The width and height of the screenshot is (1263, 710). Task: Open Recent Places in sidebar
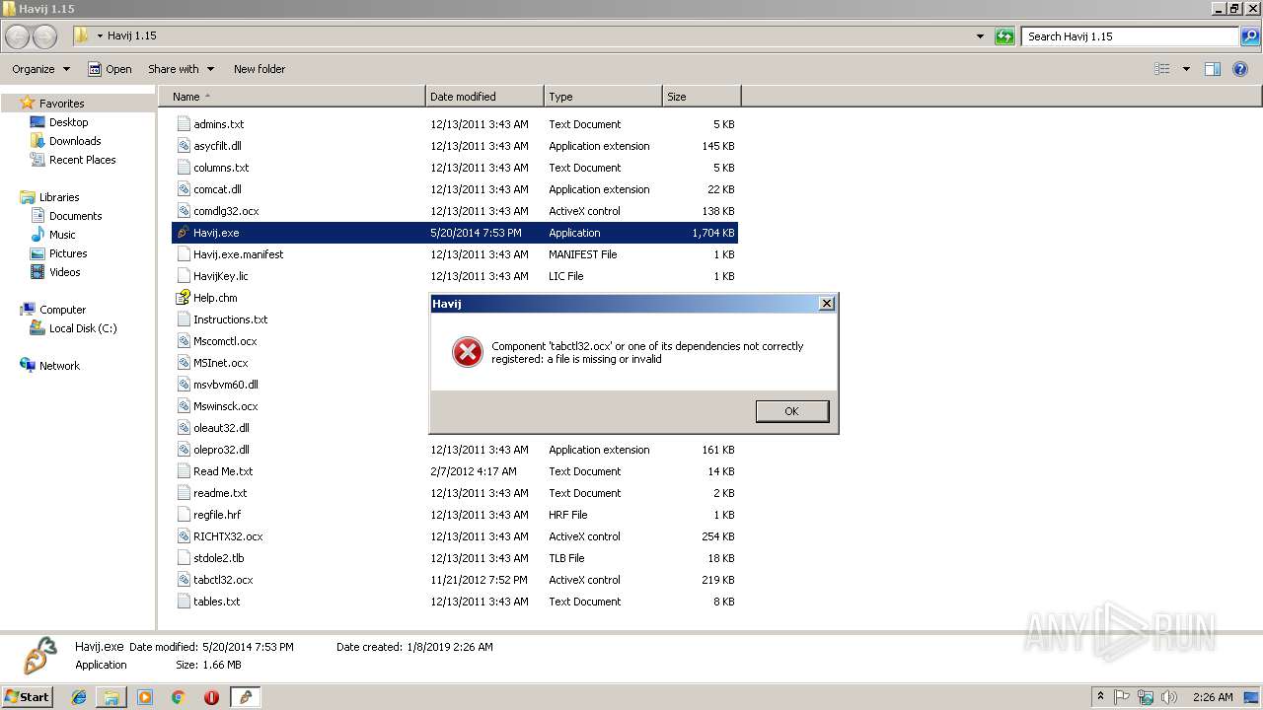[x=82, y=160]
